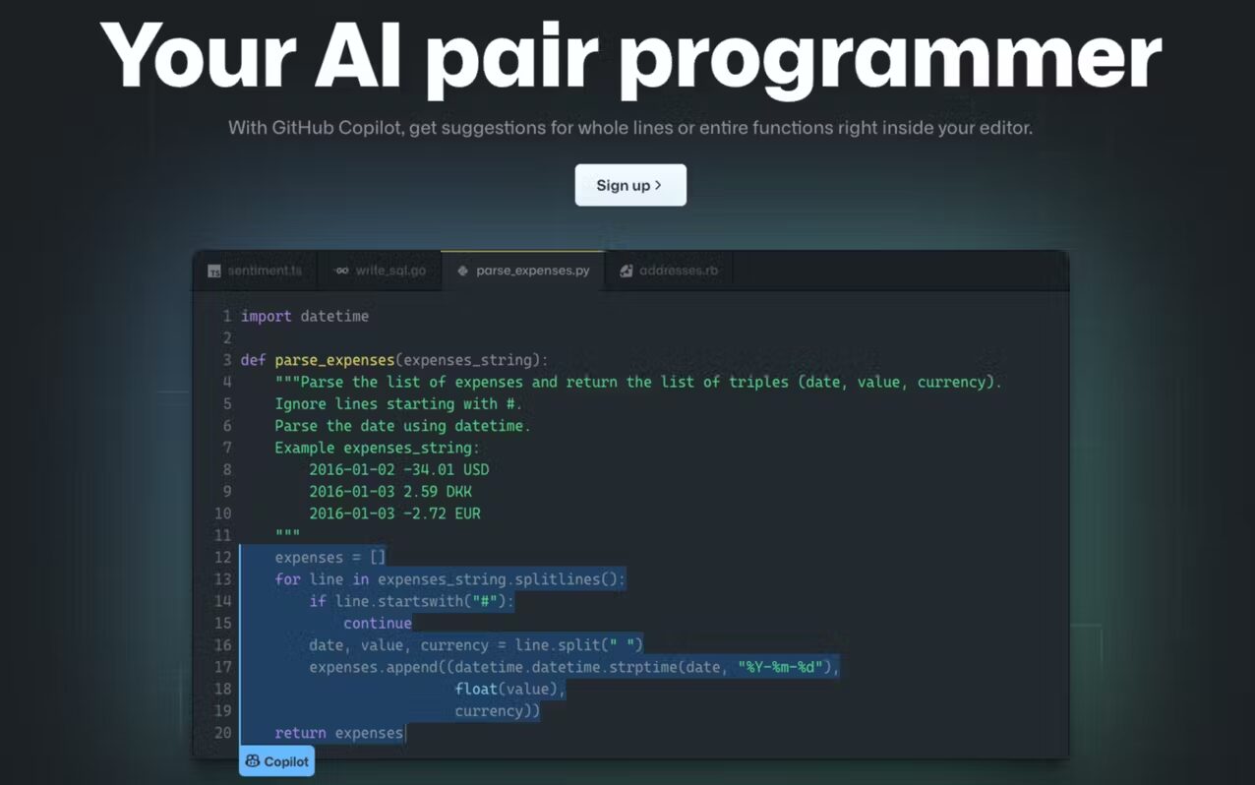
Task: Click line number 1 in the gutter
Action: (x=226, y=317)
